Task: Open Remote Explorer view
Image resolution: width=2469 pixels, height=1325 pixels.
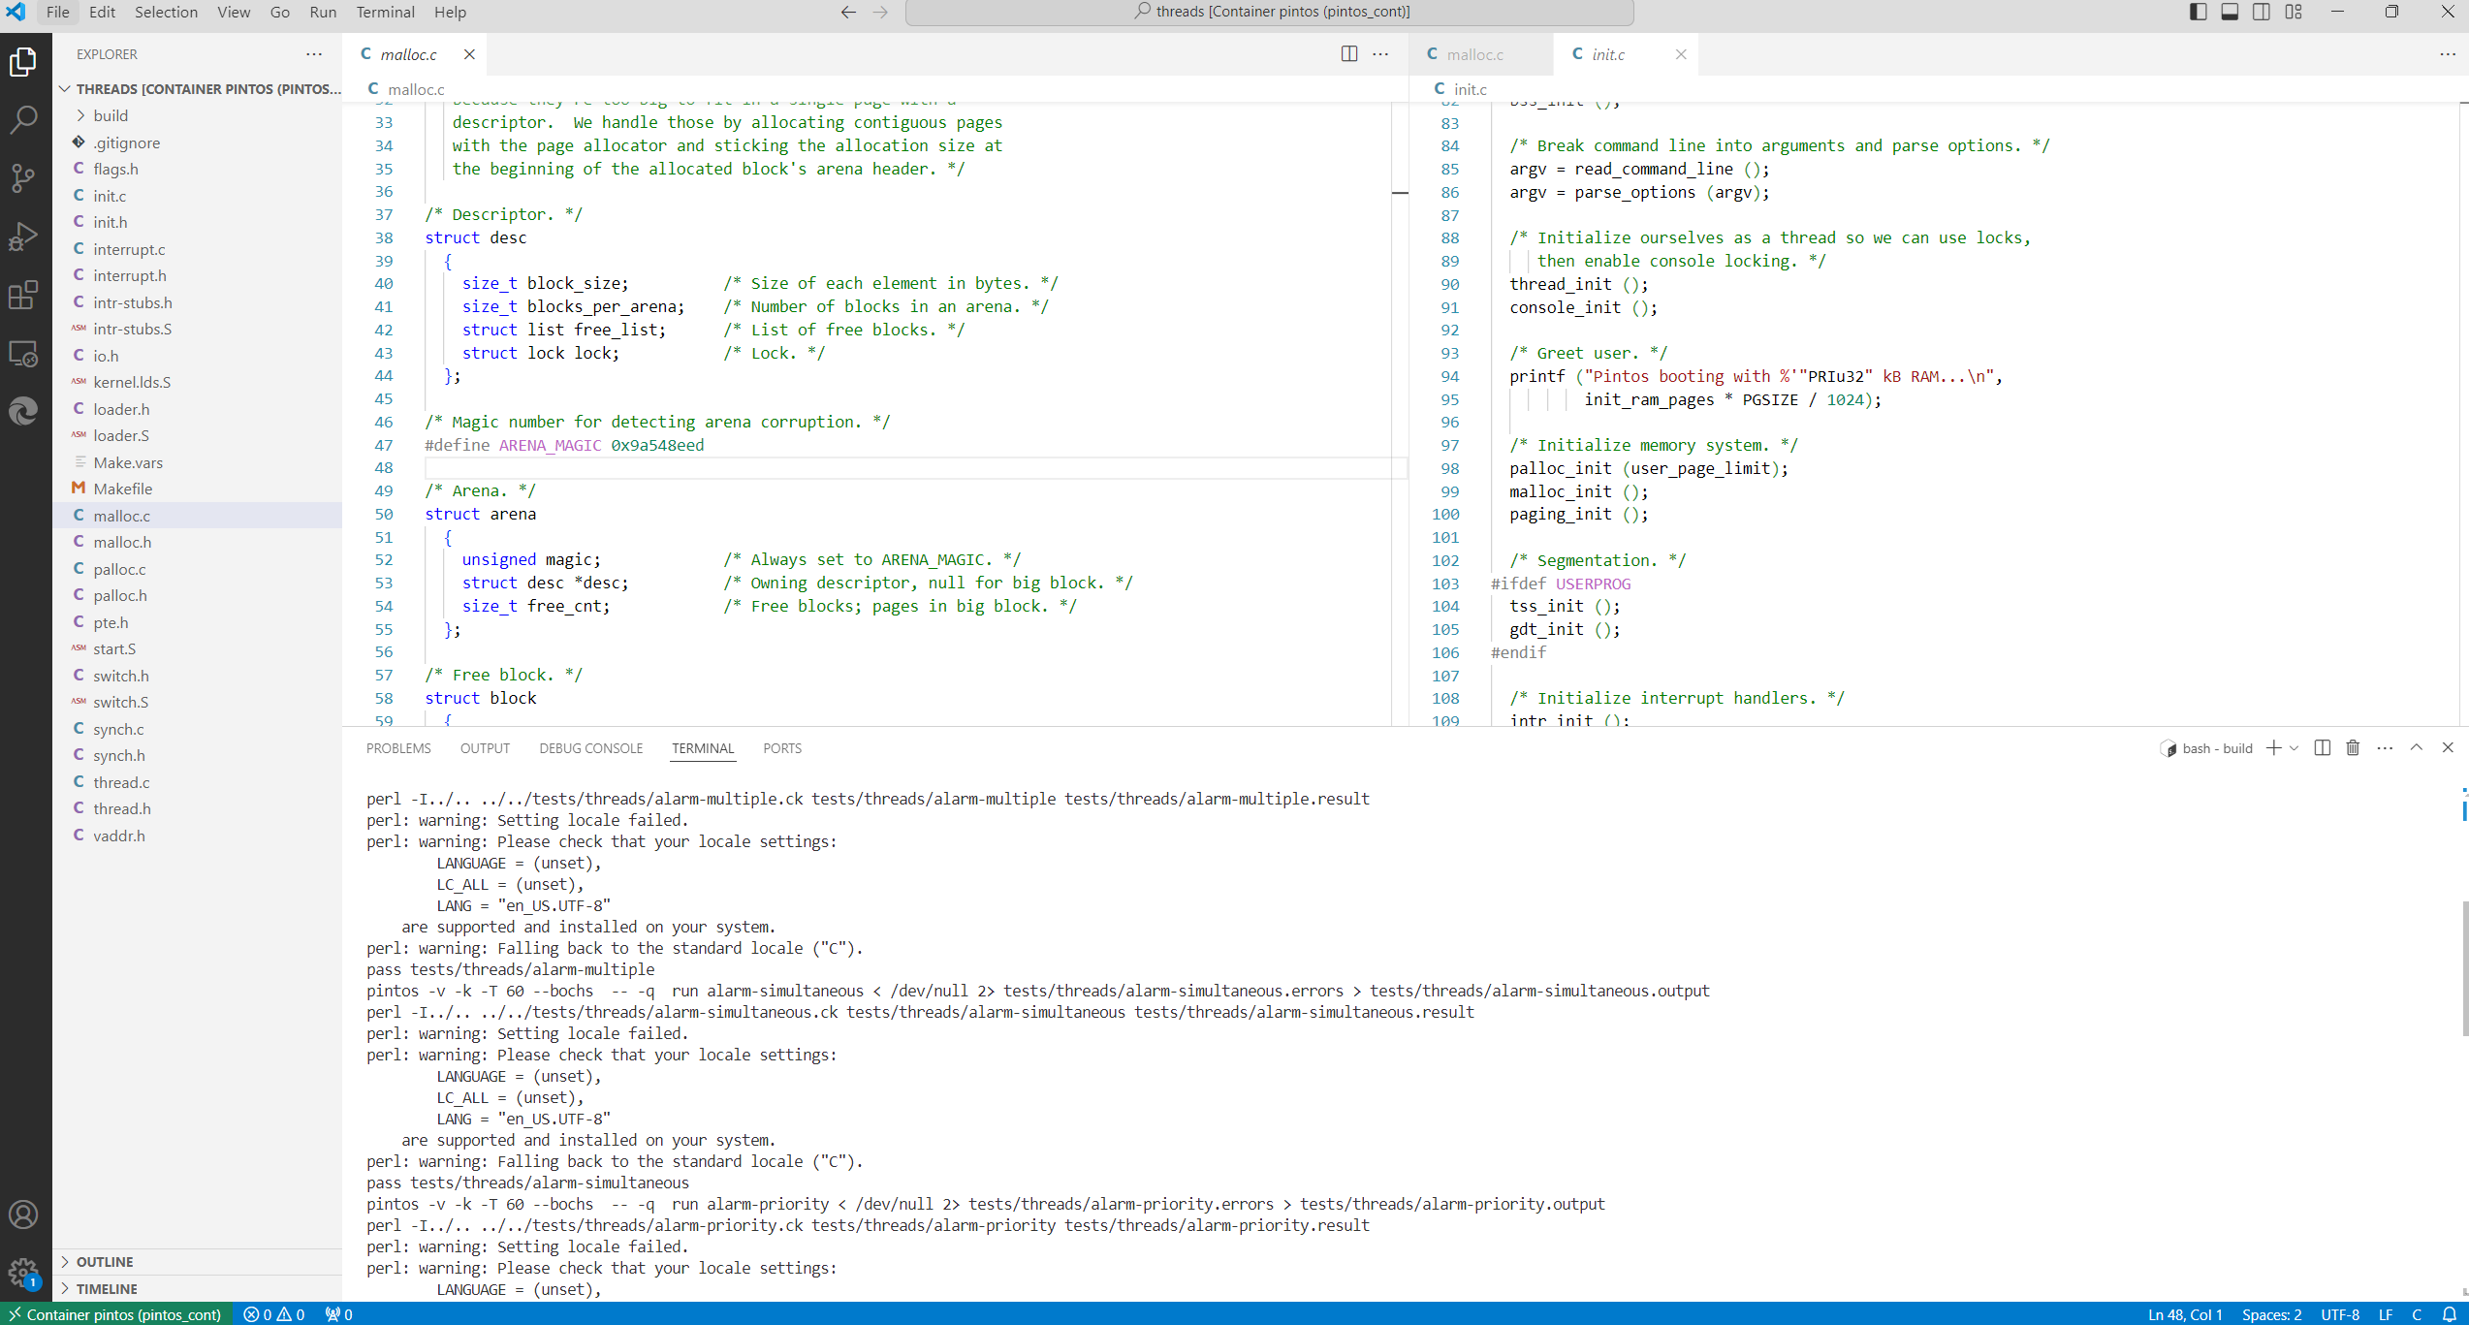Action: (x=23, y=354)
